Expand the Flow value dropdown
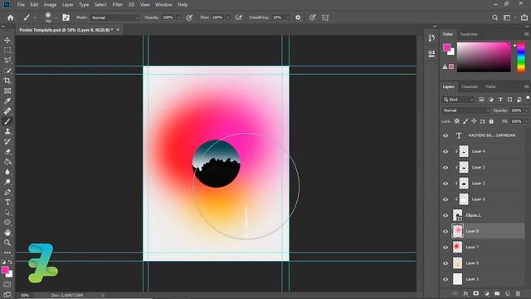 (x=227, y=17)
